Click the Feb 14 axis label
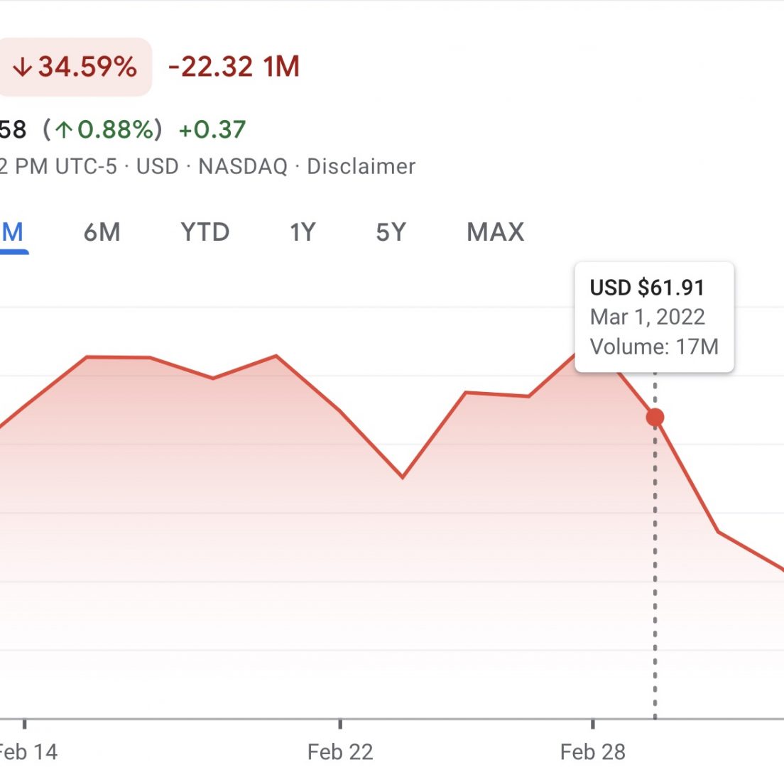The width and height of the screenshot is (784, 784). [28, 752]
